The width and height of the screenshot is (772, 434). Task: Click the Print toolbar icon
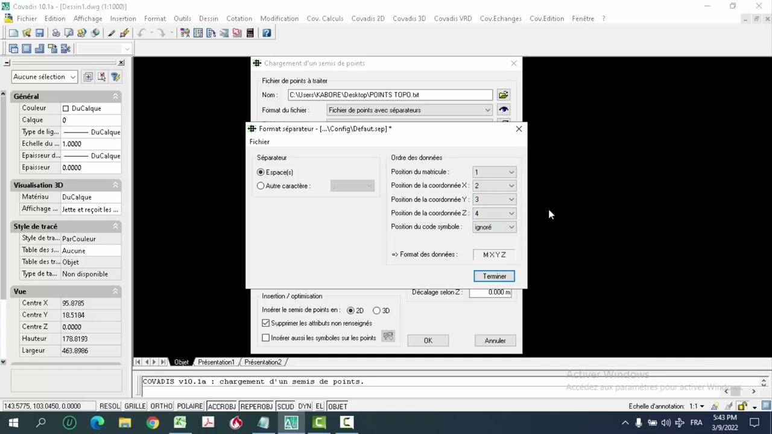(x=55, y=33)
